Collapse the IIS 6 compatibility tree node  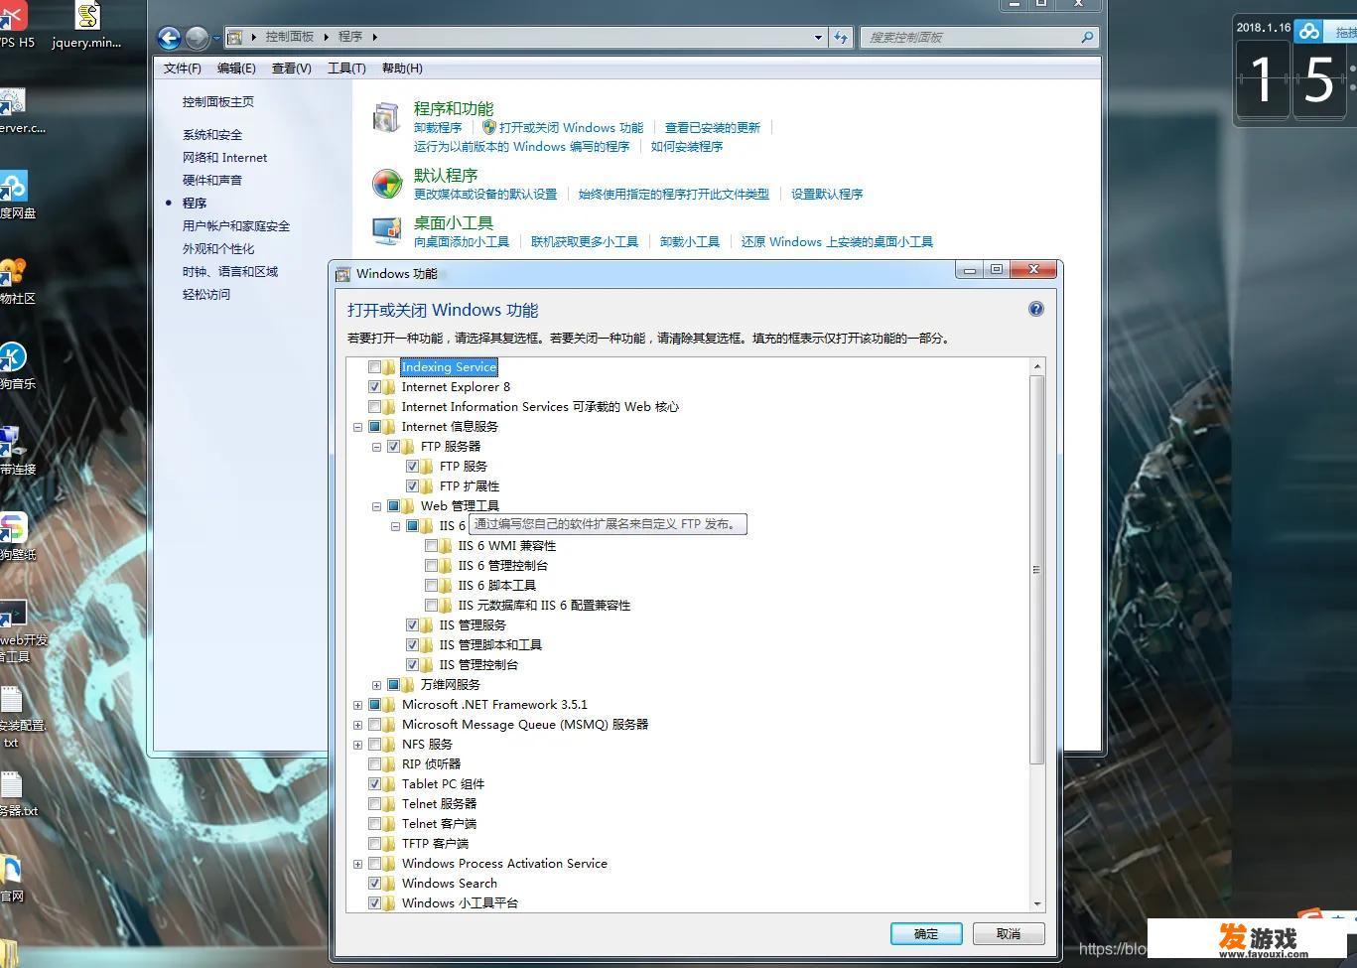[x=395, y=526]
